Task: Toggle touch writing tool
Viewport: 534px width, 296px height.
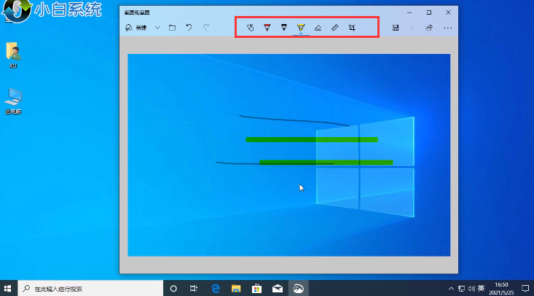Action: pos(251,28)
